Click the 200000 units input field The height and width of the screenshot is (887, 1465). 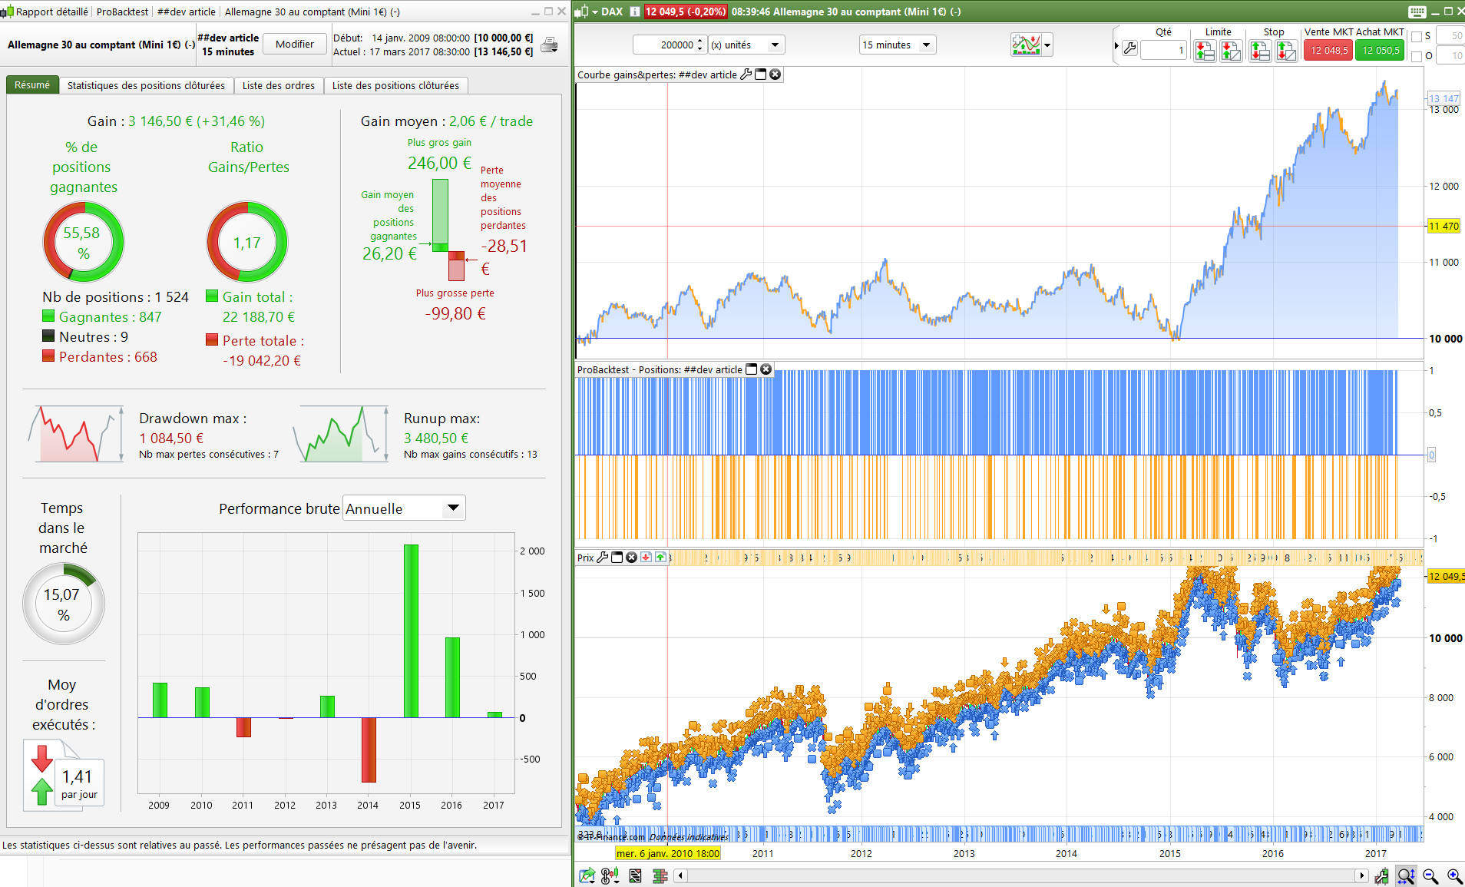click(665, 45)
